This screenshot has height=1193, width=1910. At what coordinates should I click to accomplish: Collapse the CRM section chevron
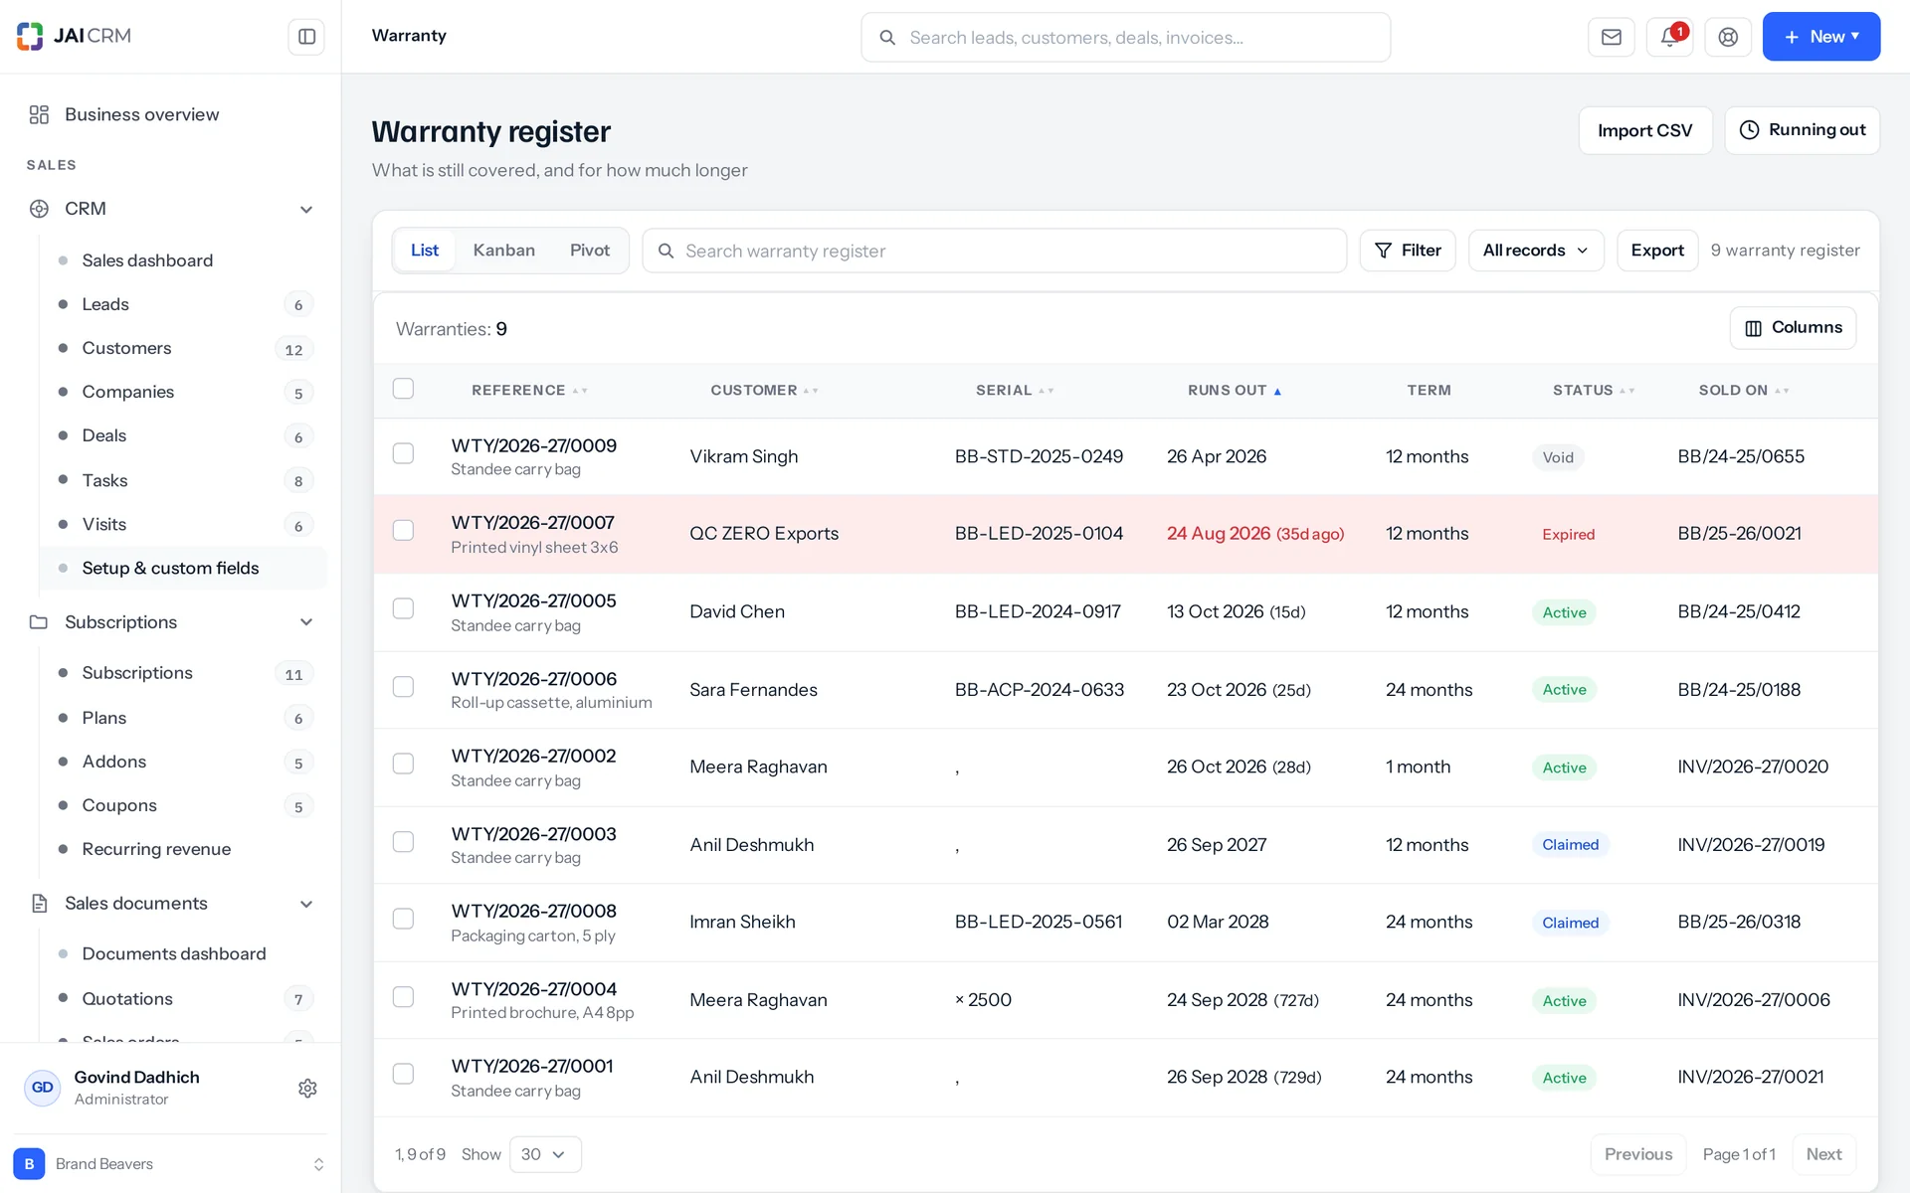click(x=306, y=210)
